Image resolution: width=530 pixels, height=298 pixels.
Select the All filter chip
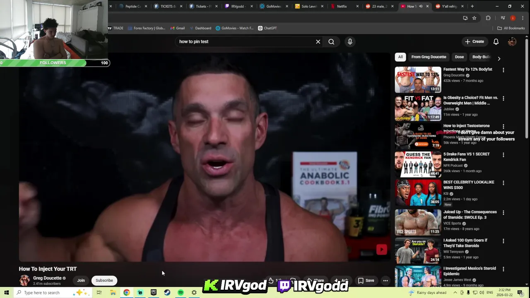[x=400, y=57]
